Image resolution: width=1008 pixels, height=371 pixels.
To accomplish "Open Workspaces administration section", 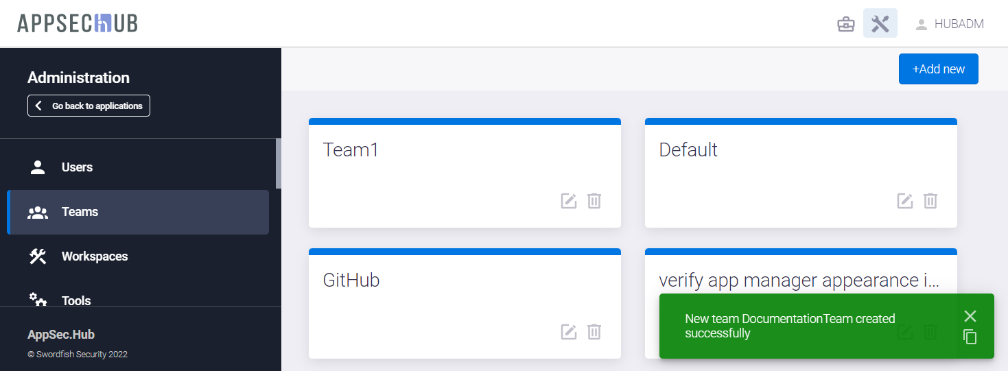I will point(95,256).
